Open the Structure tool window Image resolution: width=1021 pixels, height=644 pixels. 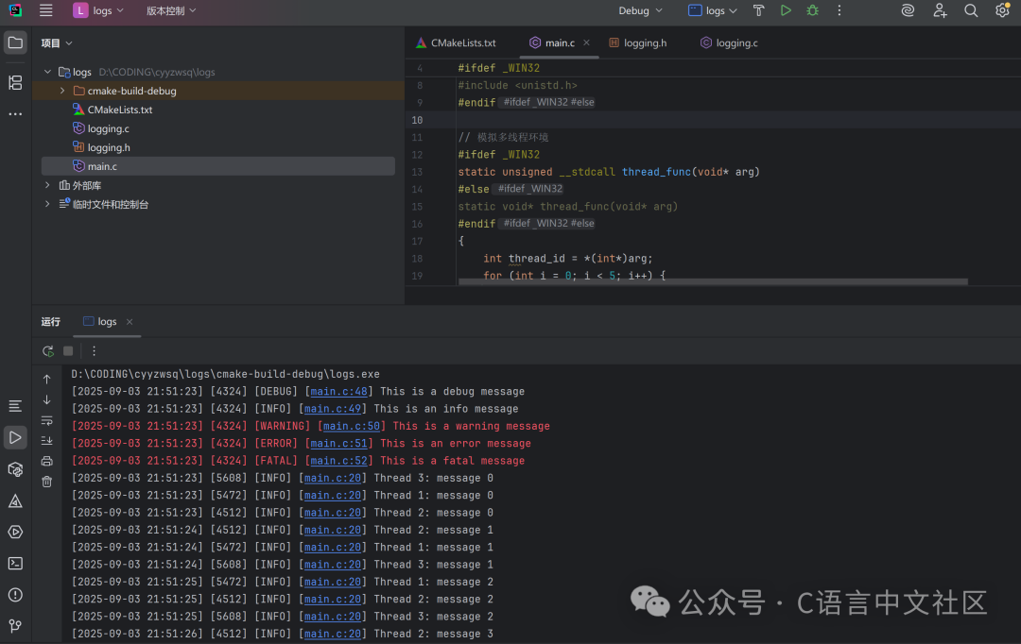[15, 82]
